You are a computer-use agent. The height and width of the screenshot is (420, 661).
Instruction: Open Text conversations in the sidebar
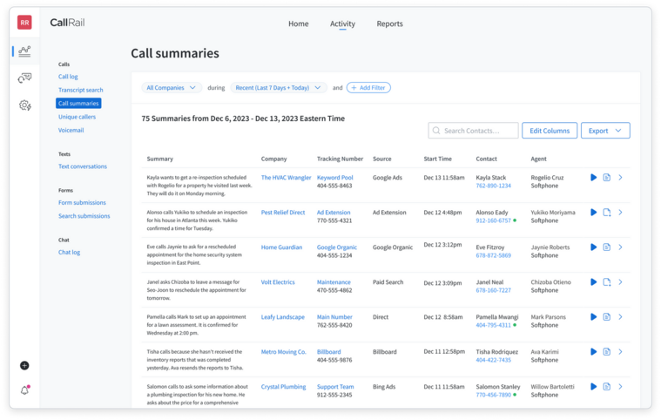tap(83, 166)
